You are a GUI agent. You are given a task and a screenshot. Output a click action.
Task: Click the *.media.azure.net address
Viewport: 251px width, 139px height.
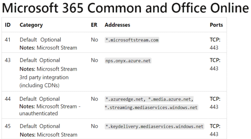[171, 99]
